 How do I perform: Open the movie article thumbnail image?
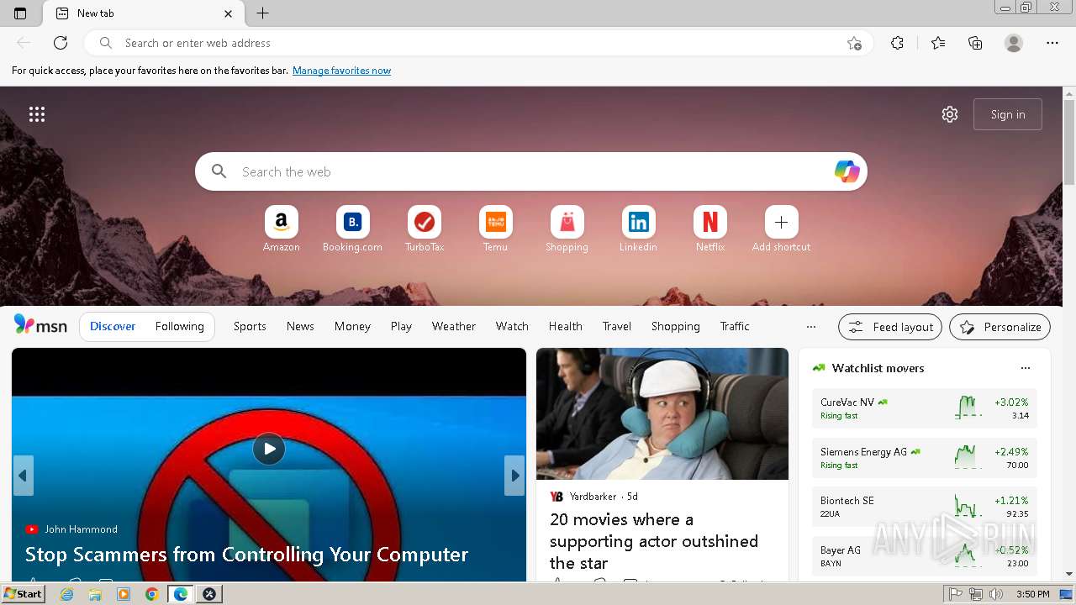pos(662,414)
